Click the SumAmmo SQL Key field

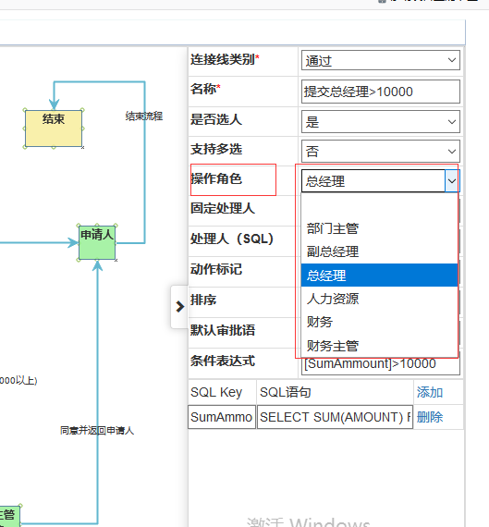[222, 417]
